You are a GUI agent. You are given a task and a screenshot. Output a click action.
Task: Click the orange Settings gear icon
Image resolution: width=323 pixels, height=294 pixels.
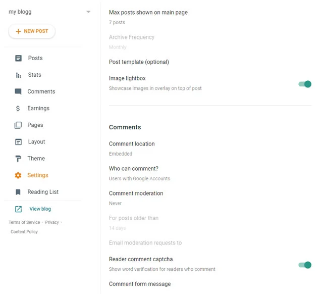click(x=18, y=175)
